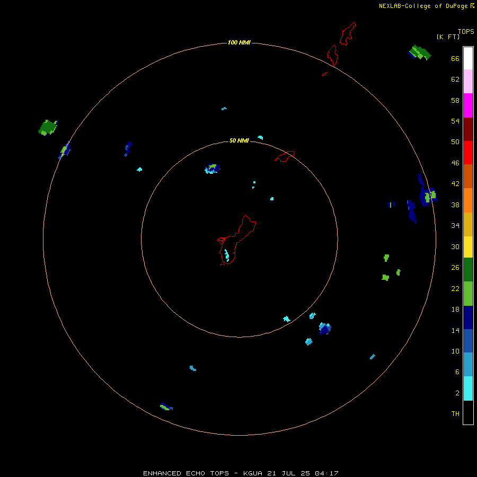Click the "18" legend value
This screenshot has width=477, height=477.
point(455,310)
